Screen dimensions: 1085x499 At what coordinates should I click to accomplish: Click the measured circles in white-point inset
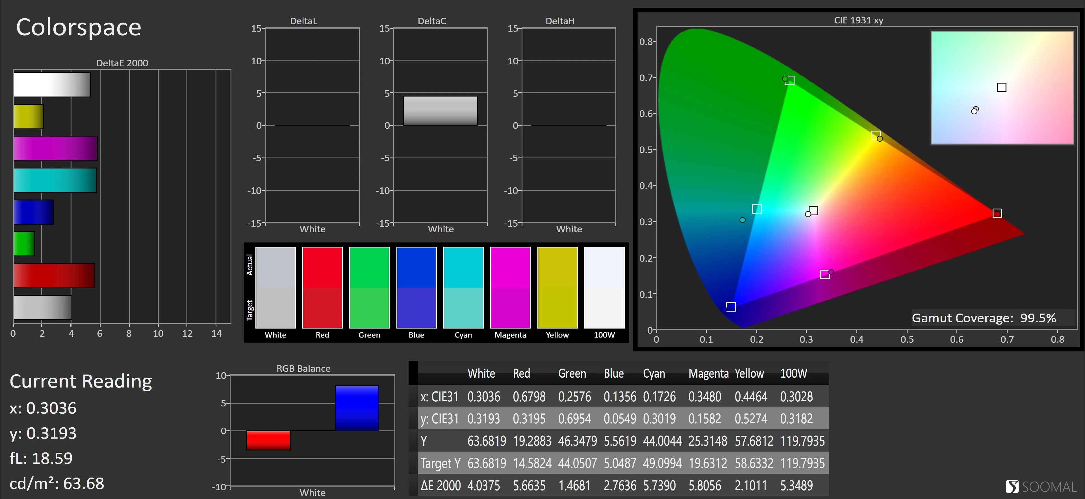coord(975,110)
